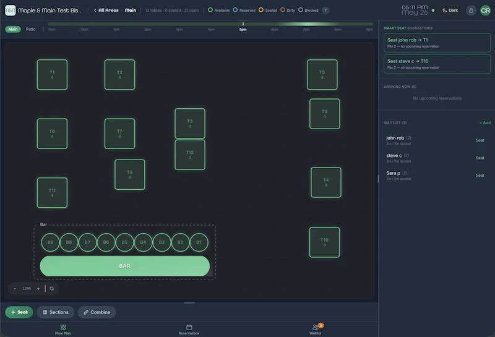Image resolution: width=495 pixels, height=337 pixels.
Task: Select table T10
Action: 324,242
